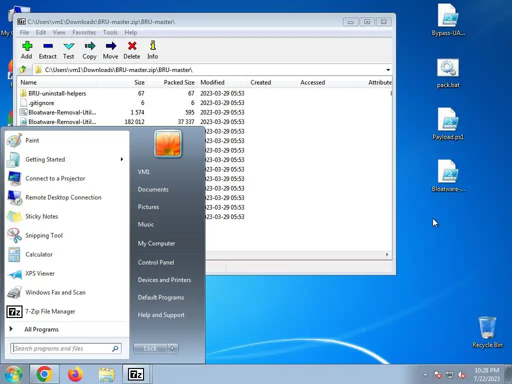512x384 pixels.
Task: Launch Connect to a Projector
Action: click(65, 178)
